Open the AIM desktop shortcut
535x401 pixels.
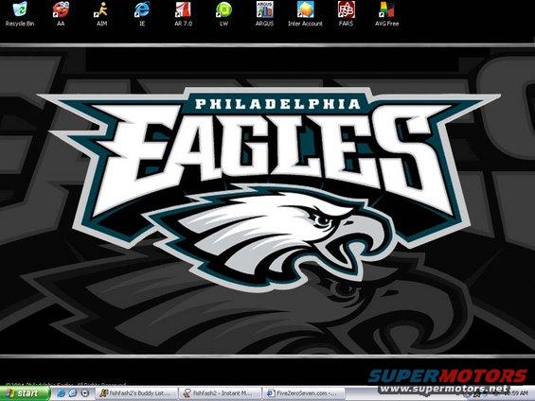(x=101, y=13)
